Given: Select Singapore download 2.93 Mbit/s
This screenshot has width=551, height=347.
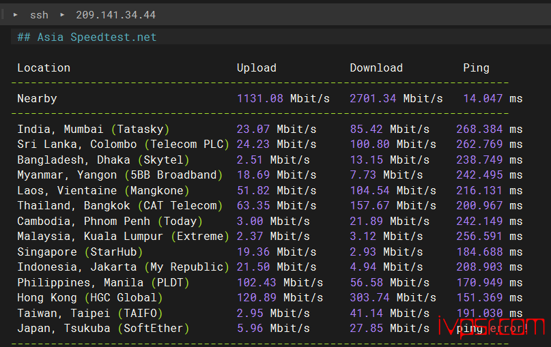Looking at the screenshot, I should tap(386, 252).
